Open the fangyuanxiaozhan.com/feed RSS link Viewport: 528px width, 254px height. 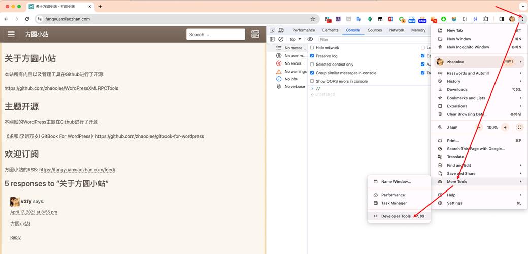[x=78, y=170]
